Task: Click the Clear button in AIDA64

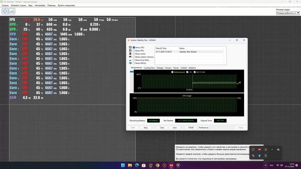Action: [162, 128]
